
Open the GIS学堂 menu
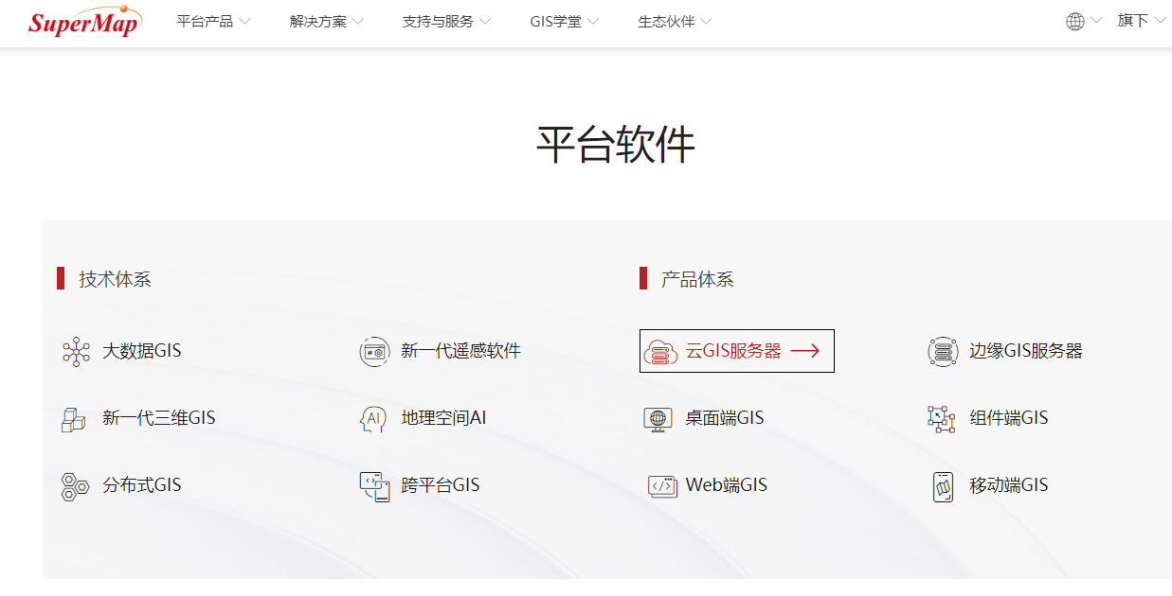coord(556,21)
